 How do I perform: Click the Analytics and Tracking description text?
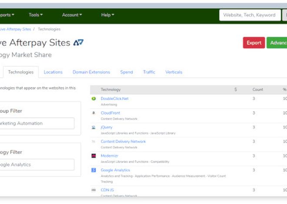click(117, 176)
